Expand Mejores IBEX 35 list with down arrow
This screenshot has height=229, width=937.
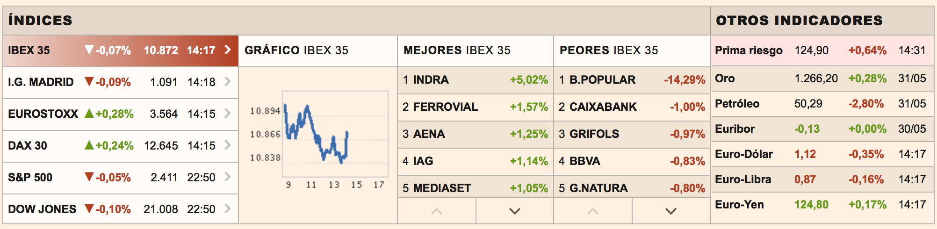tap(515, 211)
